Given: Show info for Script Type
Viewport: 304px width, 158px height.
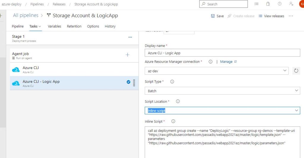Looking at the screenshot, I should click(x=172, y=82).
